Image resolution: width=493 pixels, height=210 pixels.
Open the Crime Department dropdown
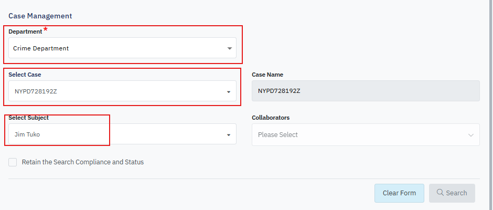click(x=115, y=48)
